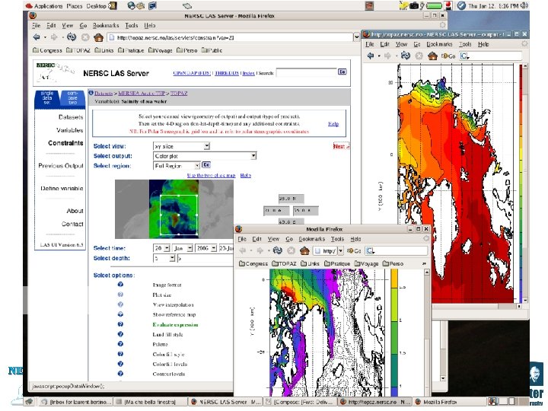
Task: Click the Next button
Action: pos(339,146)
